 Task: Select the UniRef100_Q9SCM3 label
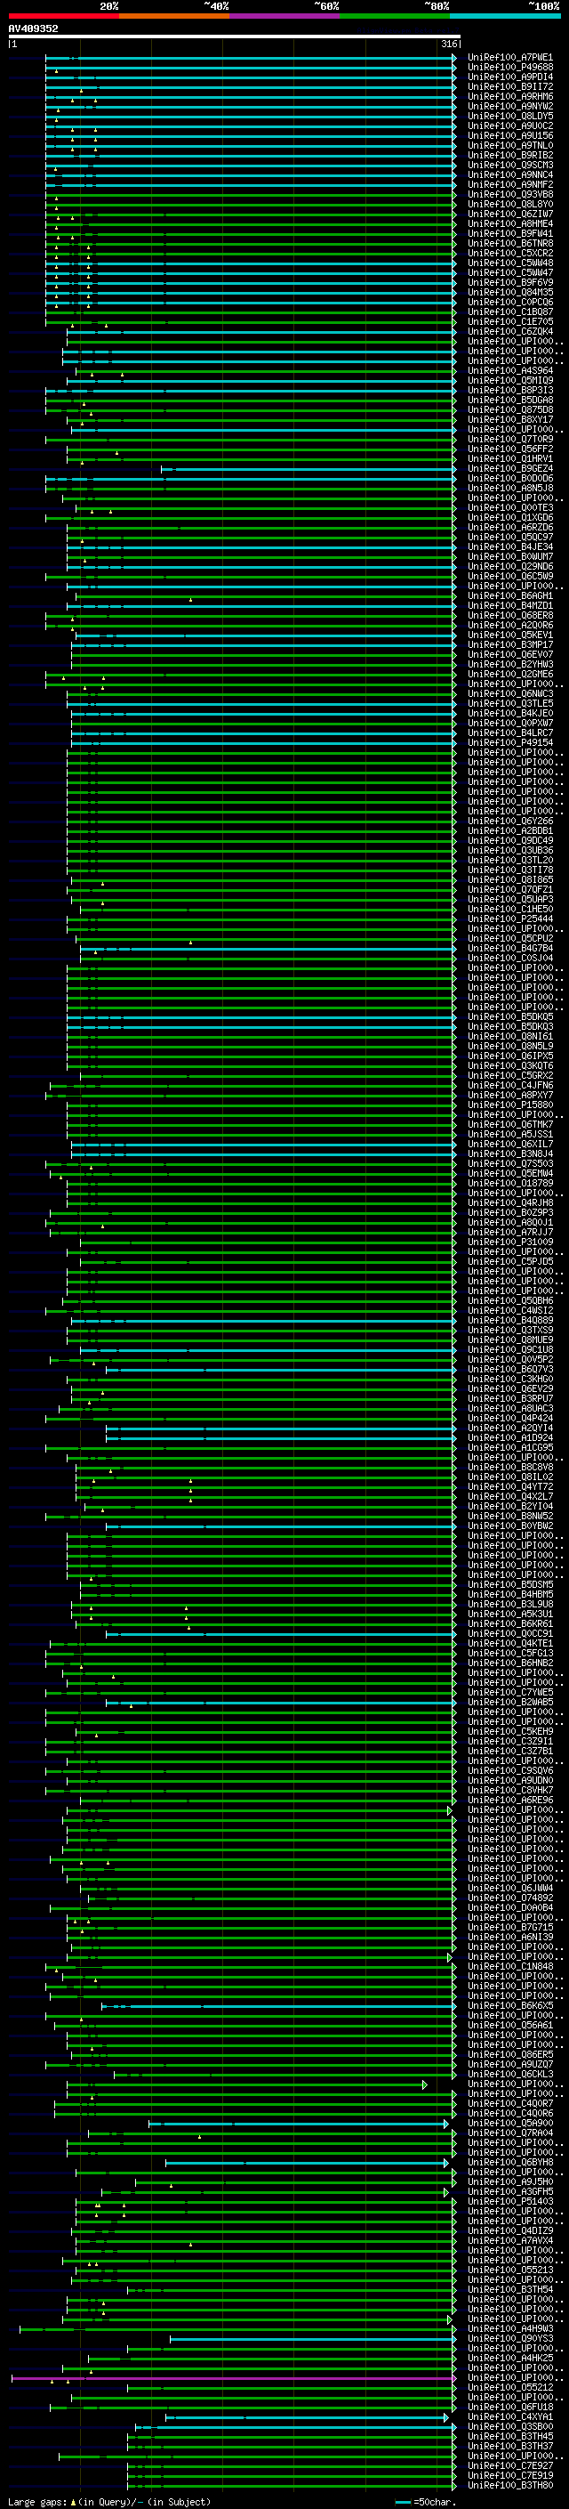tap(509, 165)
